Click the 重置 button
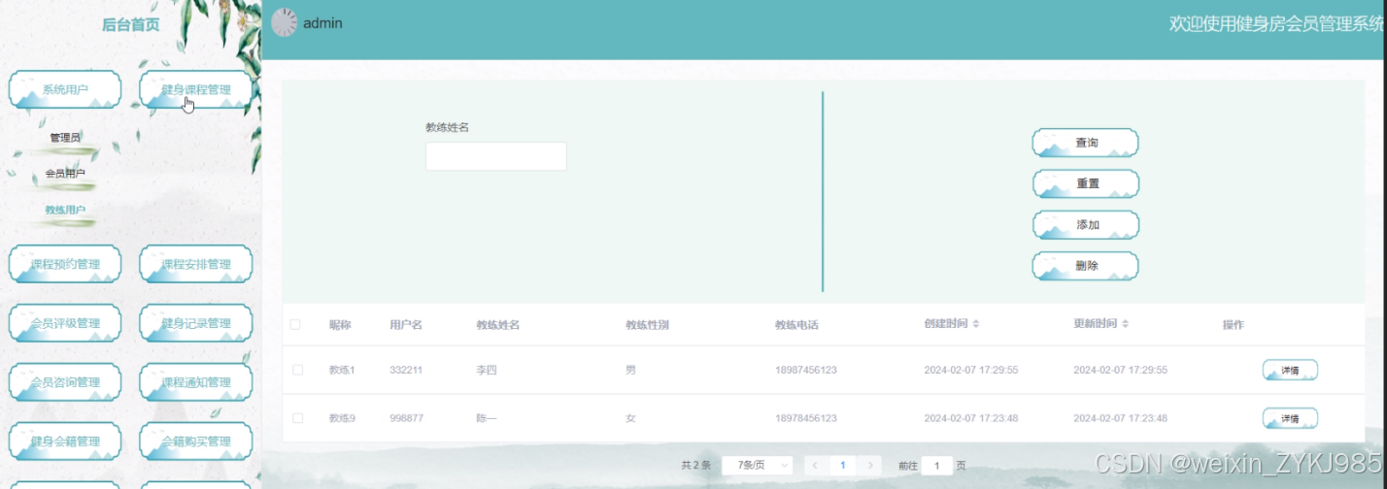This screenshot has width=1387, height=489. coord(1086,183)
